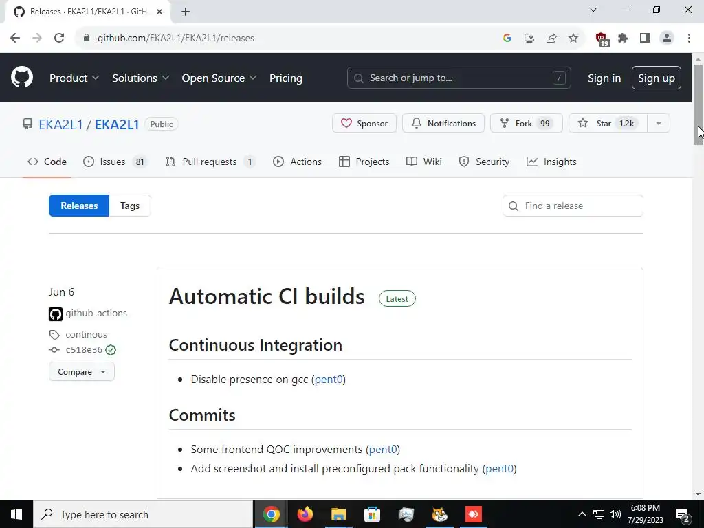Open the EKA2L1 owner link

60,124
